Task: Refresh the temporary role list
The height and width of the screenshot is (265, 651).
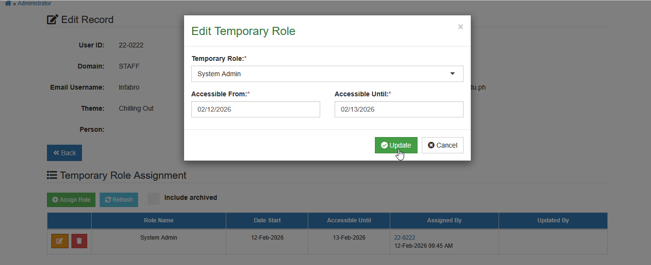Action: pos(119,200)
